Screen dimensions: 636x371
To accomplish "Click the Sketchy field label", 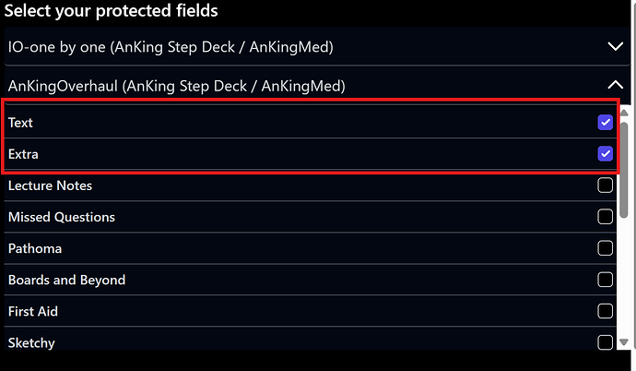I will point(31,342).
